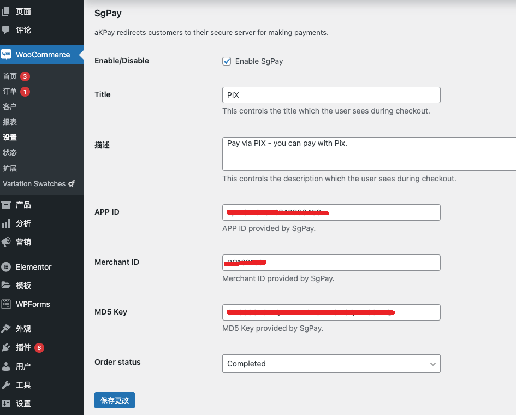Click the Variation Swatches brush icon
The width and height of the screenshot is (516, 415).
72,183
